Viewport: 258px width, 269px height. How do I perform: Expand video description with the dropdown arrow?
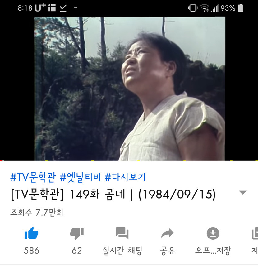(243, 193)
